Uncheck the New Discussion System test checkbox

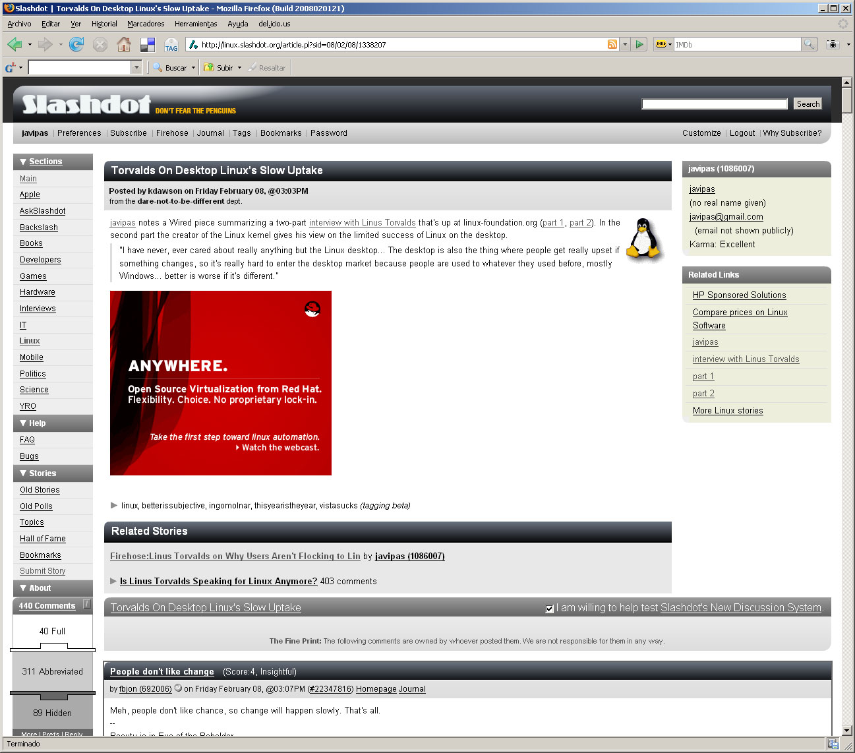coord(550,609)
